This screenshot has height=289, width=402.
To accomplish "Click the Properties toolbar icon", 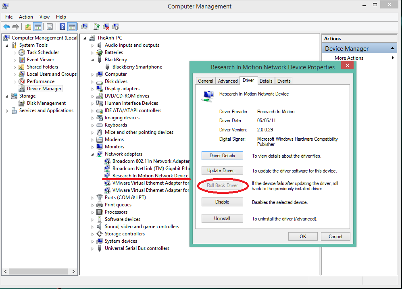I will (50, 27).
